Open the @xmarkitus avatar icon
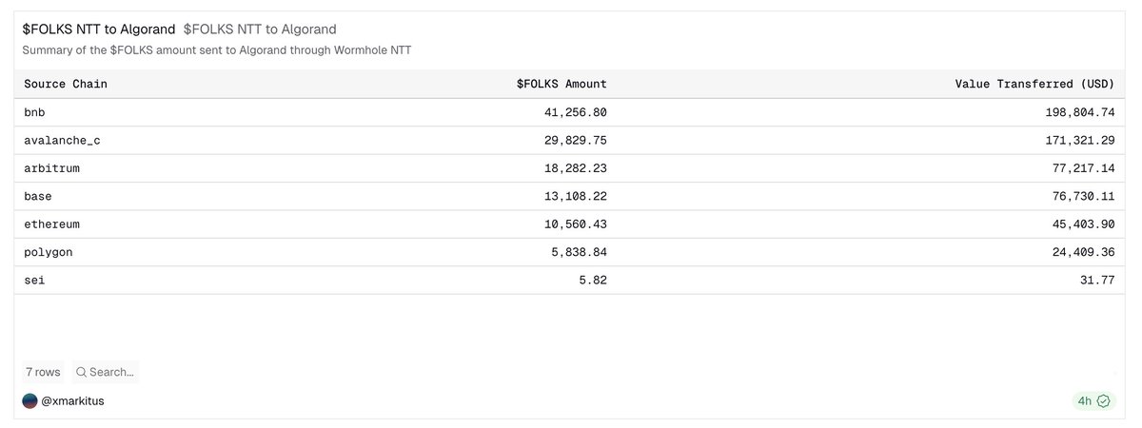Screen dimensions: 1142x428 click(x=30, y=401)
